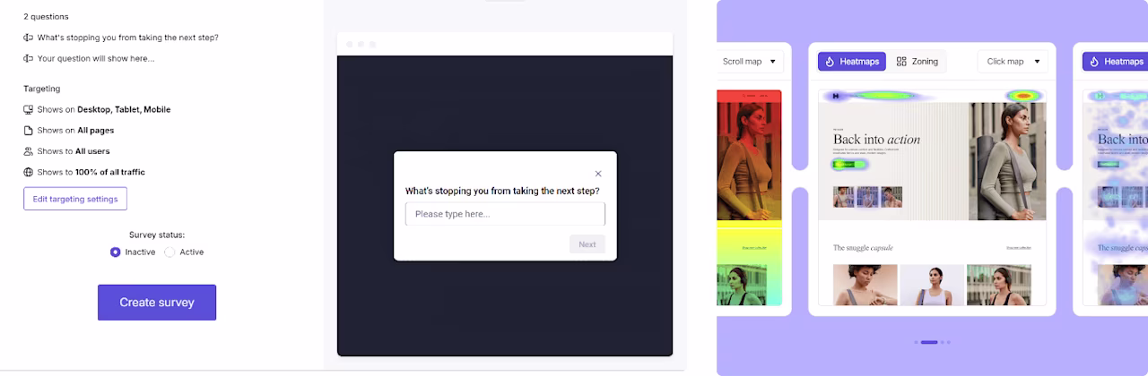Click the middle product thumbnail under 'The snuggle capsule'
1148x376 pixels.
[932, 285]
